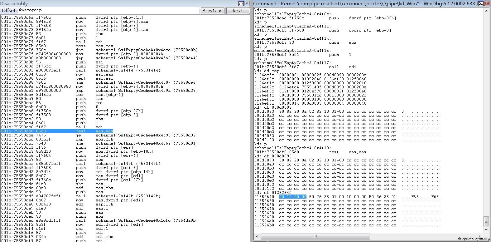Click the up arrow of Command vertical scrollbar
The height and width of the screenshot is (242, 491).
(x=486, y=11)
